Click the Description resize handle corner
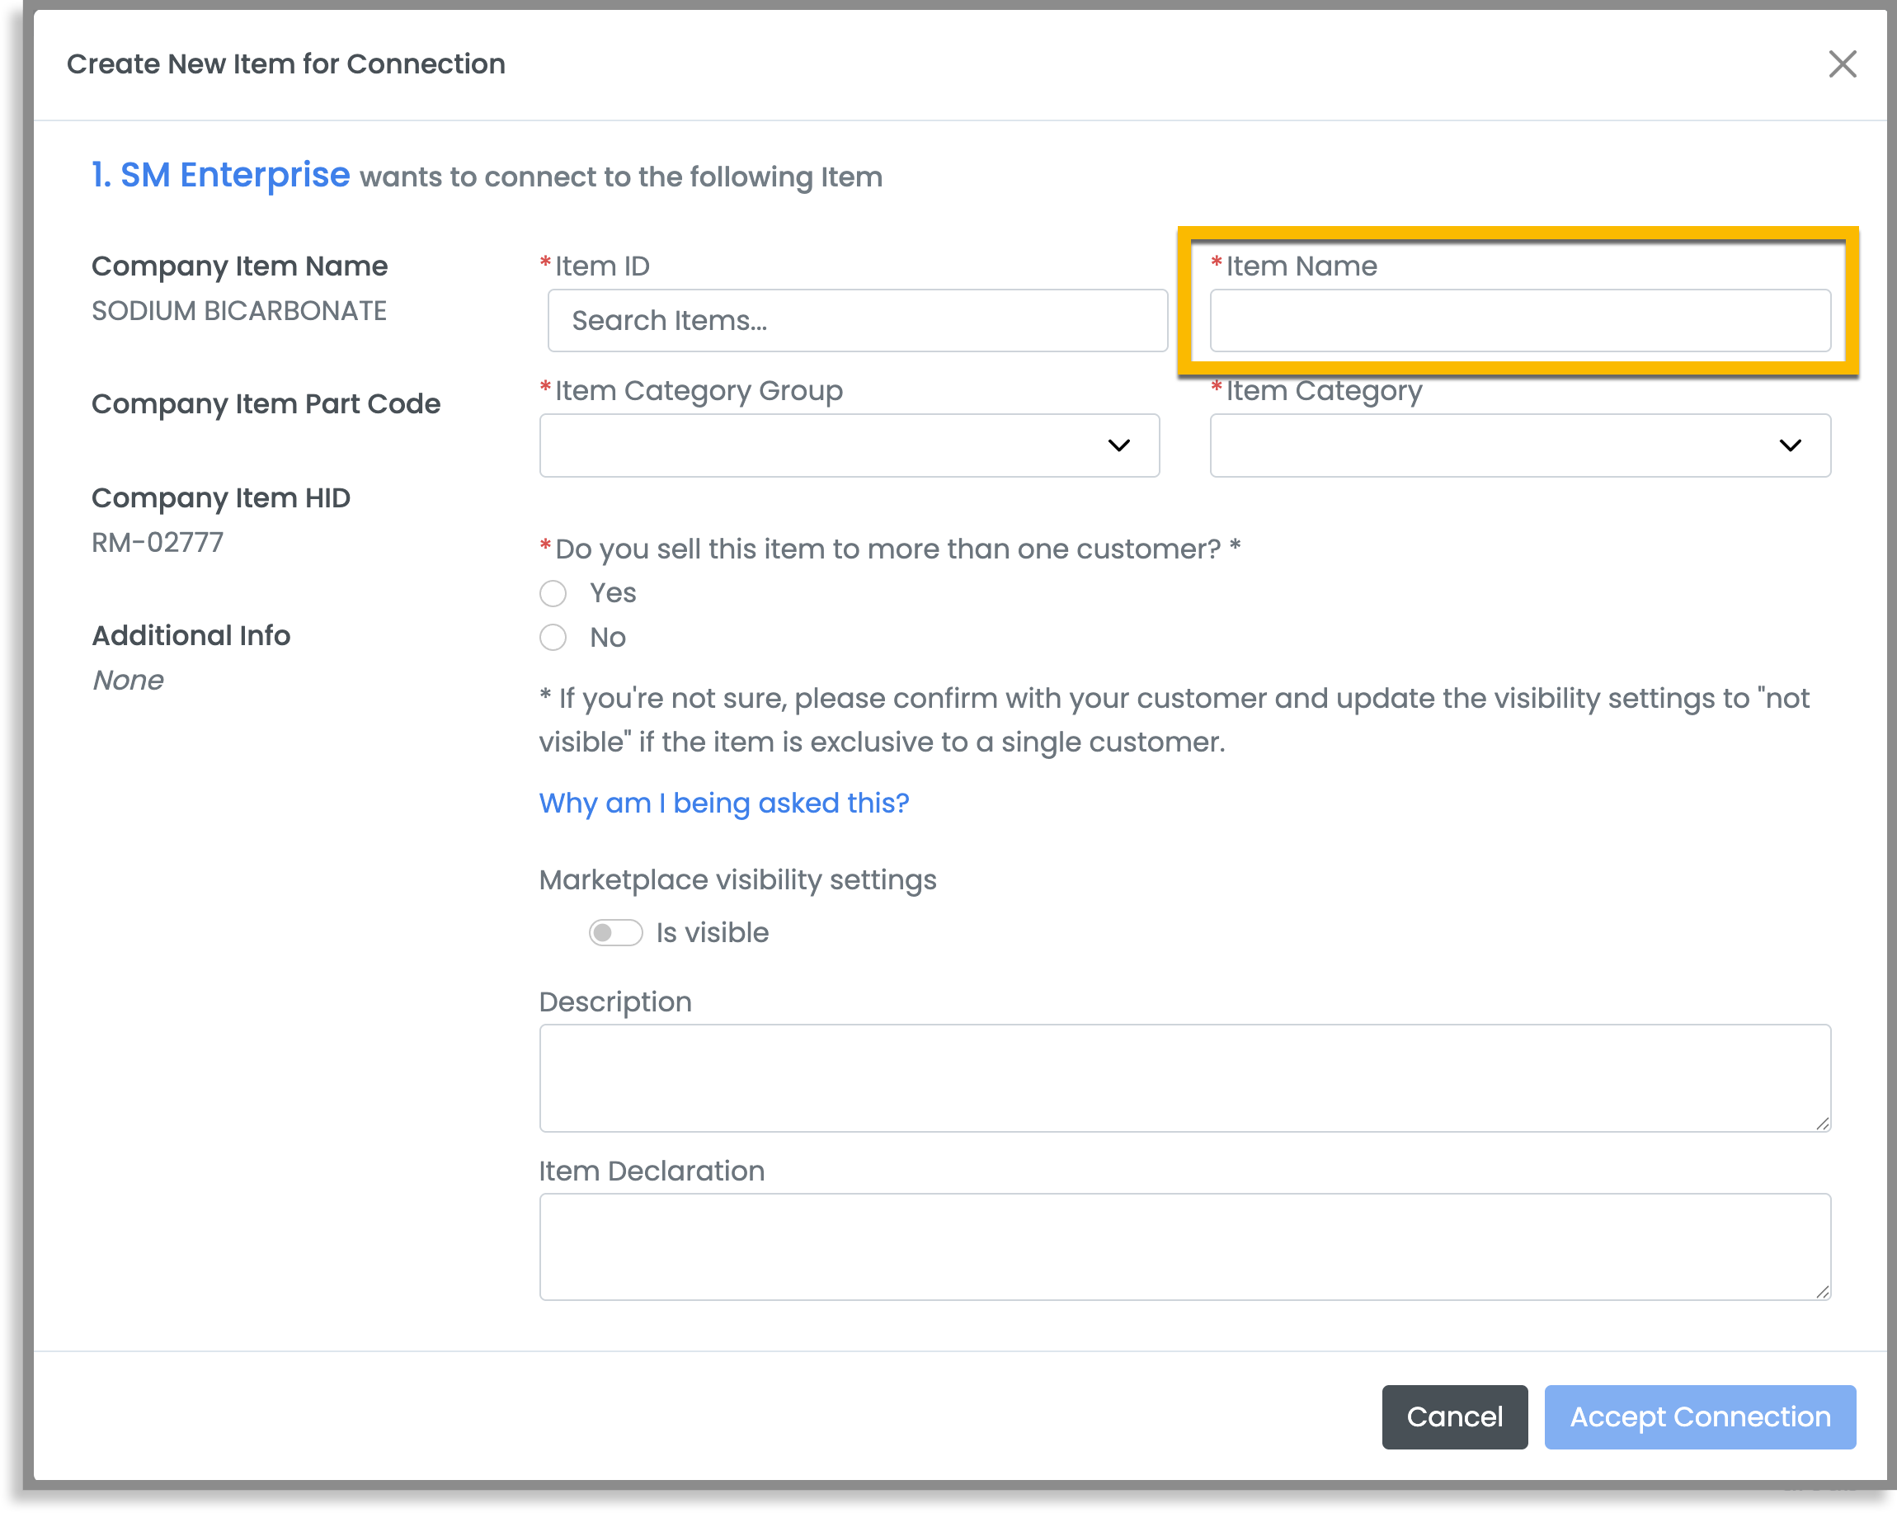 [1822, 1123]
